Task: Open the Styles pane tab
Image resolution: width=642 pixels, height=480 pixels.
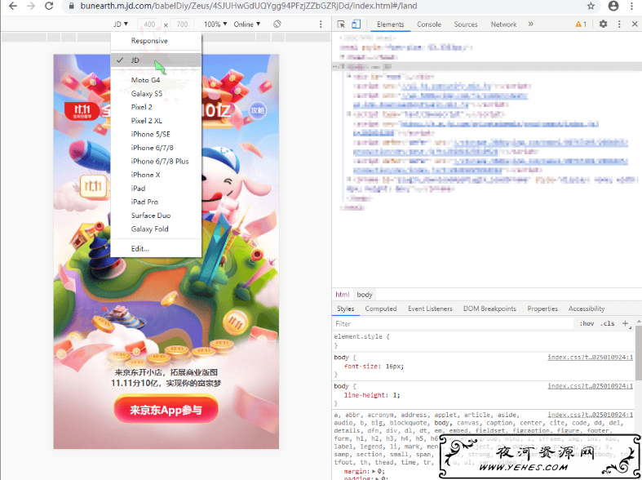Action: pos(346,309)
